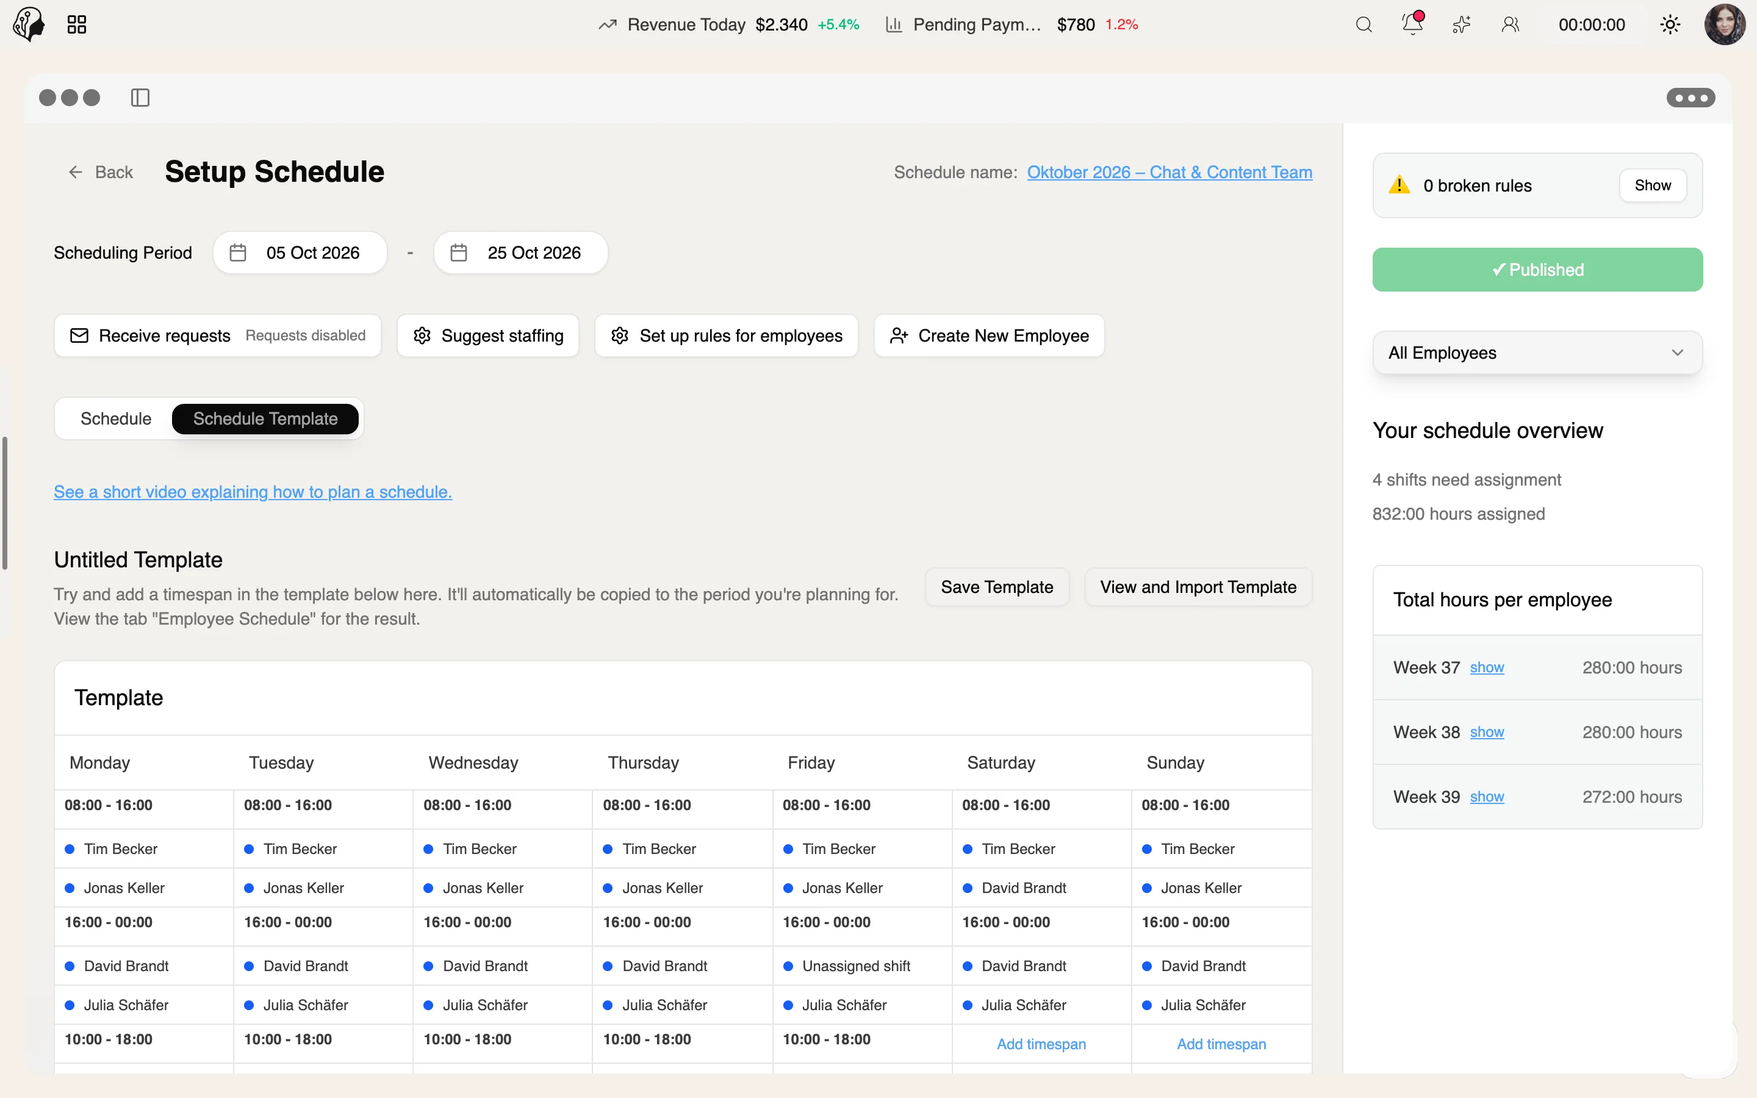Click the sparkles AI icon
Screen dimensions: 1757x1098
[x=1462, y=24]
